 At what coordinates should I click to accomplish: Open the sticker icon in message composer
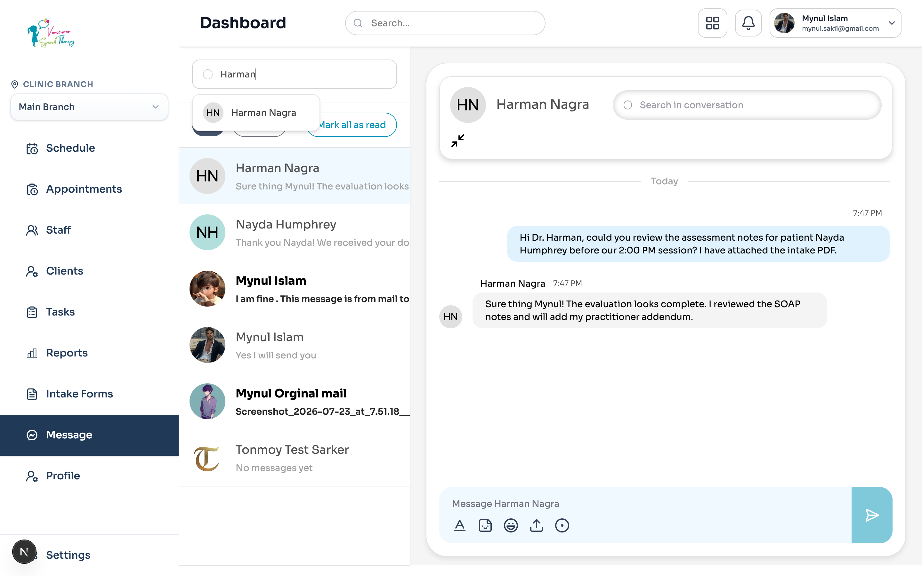[485, 525]
